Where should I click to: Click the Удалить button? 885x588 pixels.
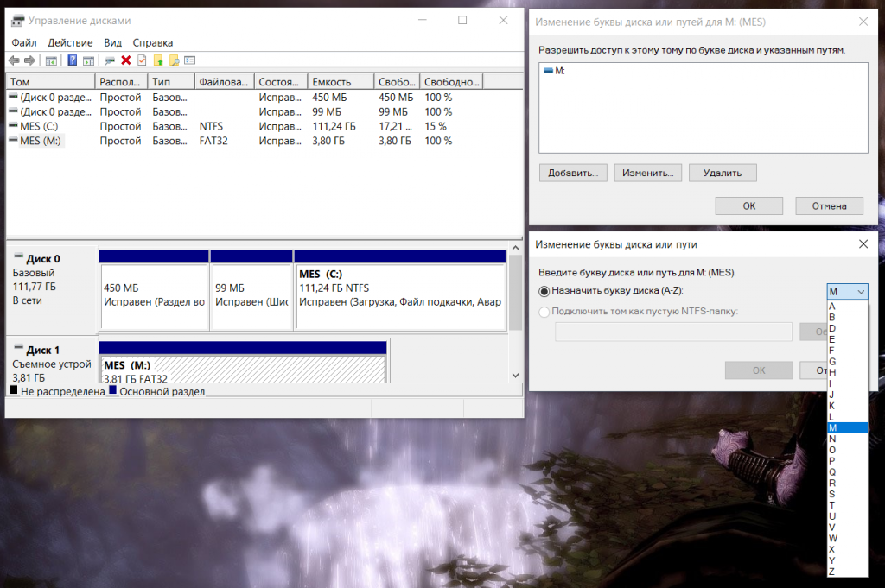[723, 173]
